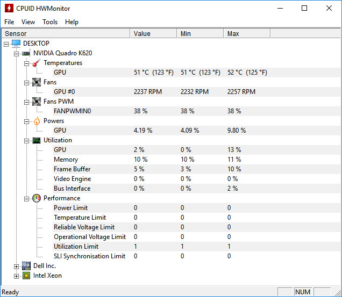Click the gauge icon beside Performance

[37, 198]
